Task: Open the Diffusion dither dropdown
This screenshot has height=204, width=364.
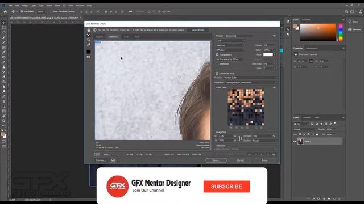Action: (x=230, y=50)
